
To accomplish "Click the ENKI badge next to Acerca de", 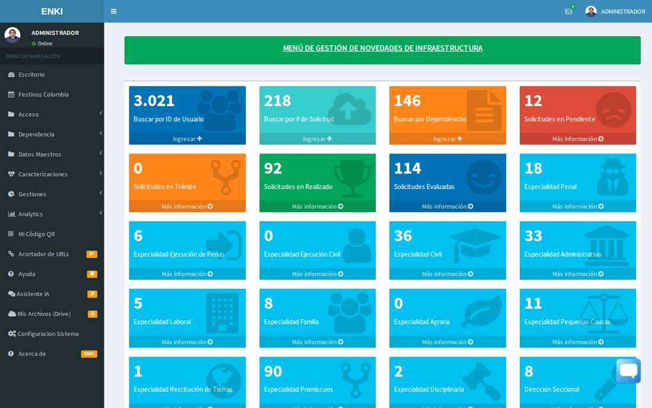I will point(89,354).
